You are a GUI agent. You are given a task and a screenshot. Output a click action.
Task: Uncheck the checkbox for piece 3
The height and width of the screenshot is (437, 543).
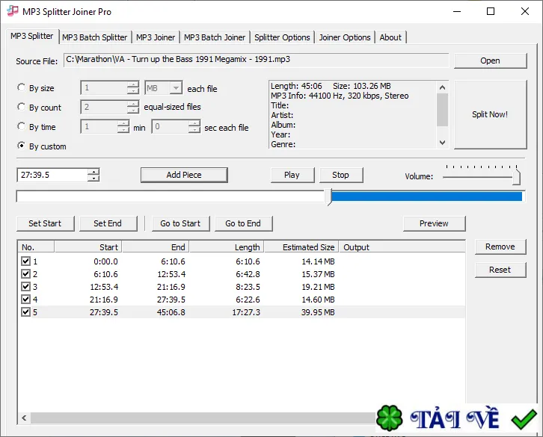pyautogui.click(x=25, y=287)
